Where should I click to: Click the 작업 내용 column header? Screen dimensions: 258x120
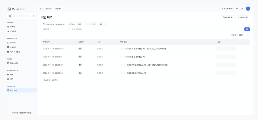pos(123,42)
